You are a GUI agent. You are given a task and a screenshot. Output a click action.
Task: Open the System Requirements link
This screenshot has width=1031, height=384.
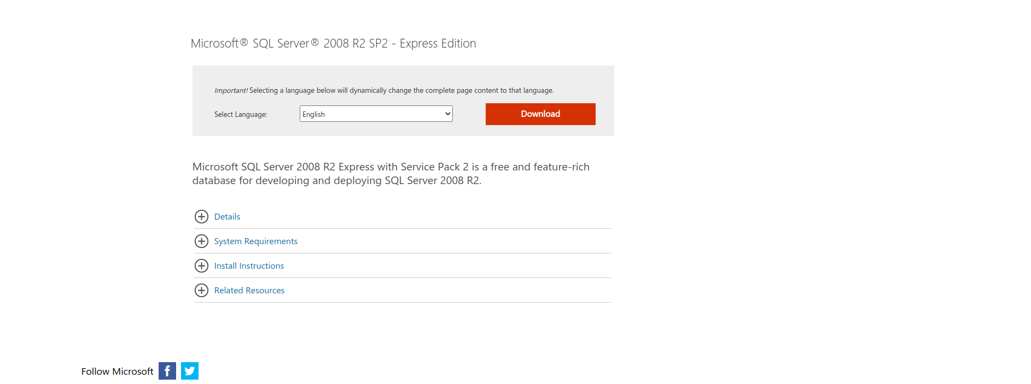click(255, 241)
